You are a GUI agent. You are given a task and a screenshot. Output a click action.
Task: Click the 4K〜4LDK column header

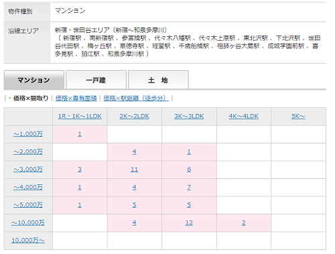pyautogui.click(x=244, y=116)
